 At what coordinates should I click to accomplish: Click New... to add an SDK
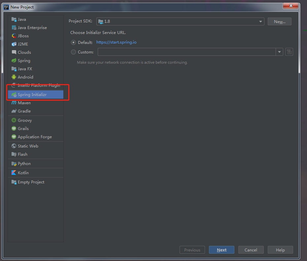pyautogui.click(x=279, y=21)
